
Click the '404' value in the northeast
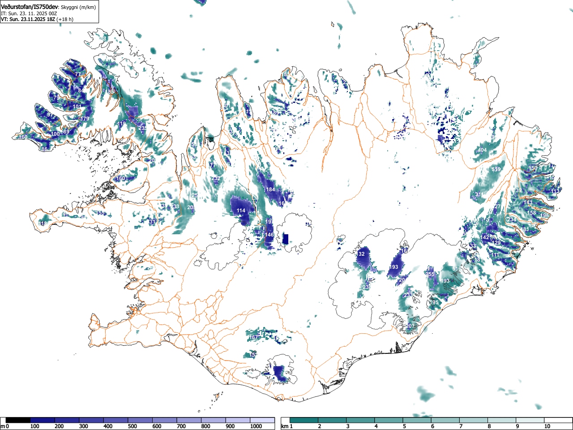point(482,150)
